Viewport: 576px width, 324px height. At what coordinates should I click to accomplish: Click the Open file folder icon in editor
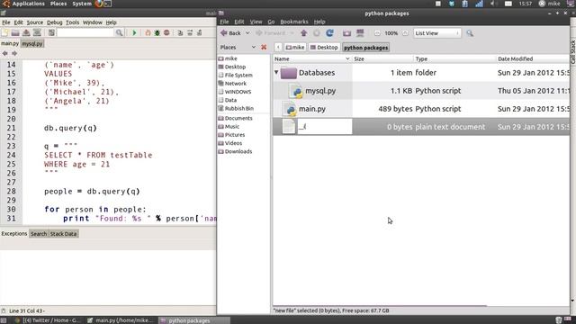tap(15, 33)
